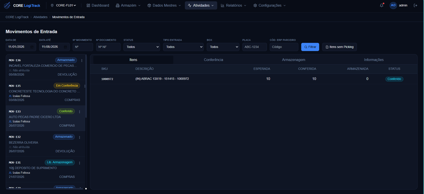Viewport: 424px width, 194px height.
Task: Select movement MOV-136
Action: [46, 67]
